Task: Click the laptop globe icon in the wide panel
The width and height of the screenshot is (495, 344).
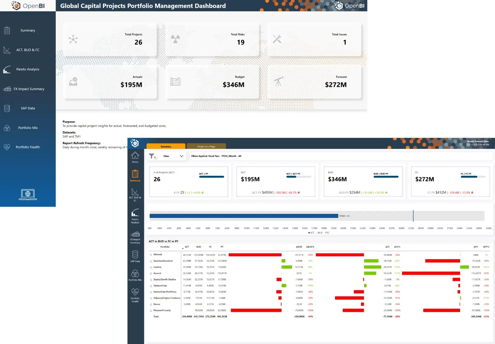Action: [28, 194]
